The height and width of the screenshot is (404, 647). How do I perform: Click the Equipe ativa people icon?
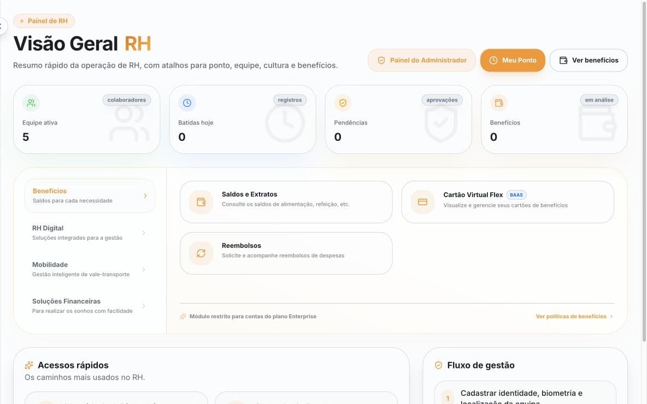(31, 103)
